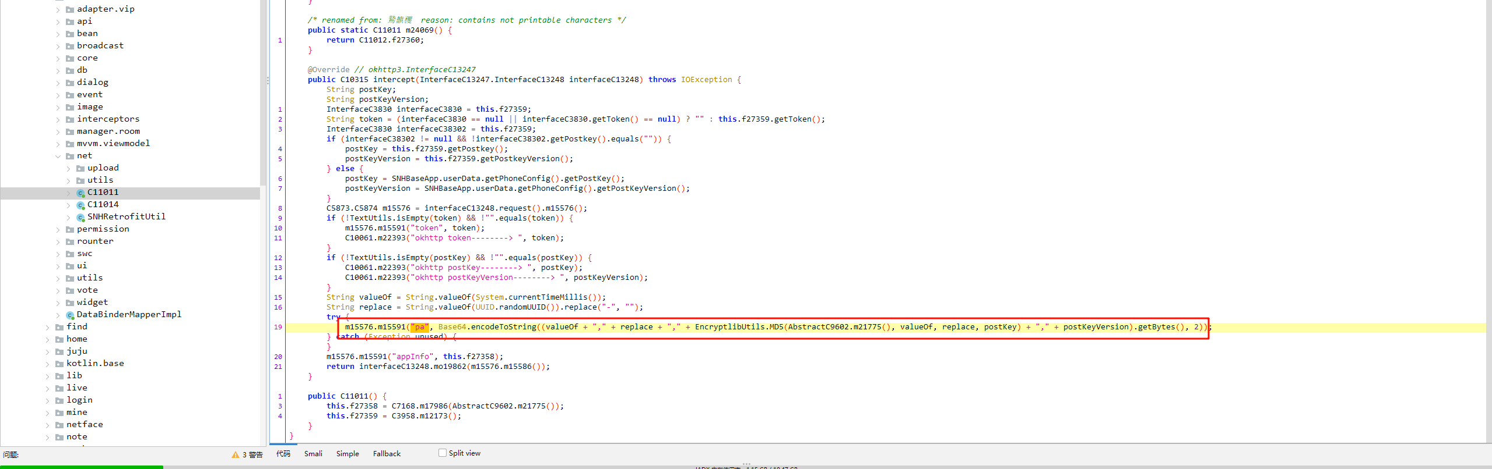The image size is (1492, 469).
Task: Click the interceptors package folder icon
Action: click(70, 119)
